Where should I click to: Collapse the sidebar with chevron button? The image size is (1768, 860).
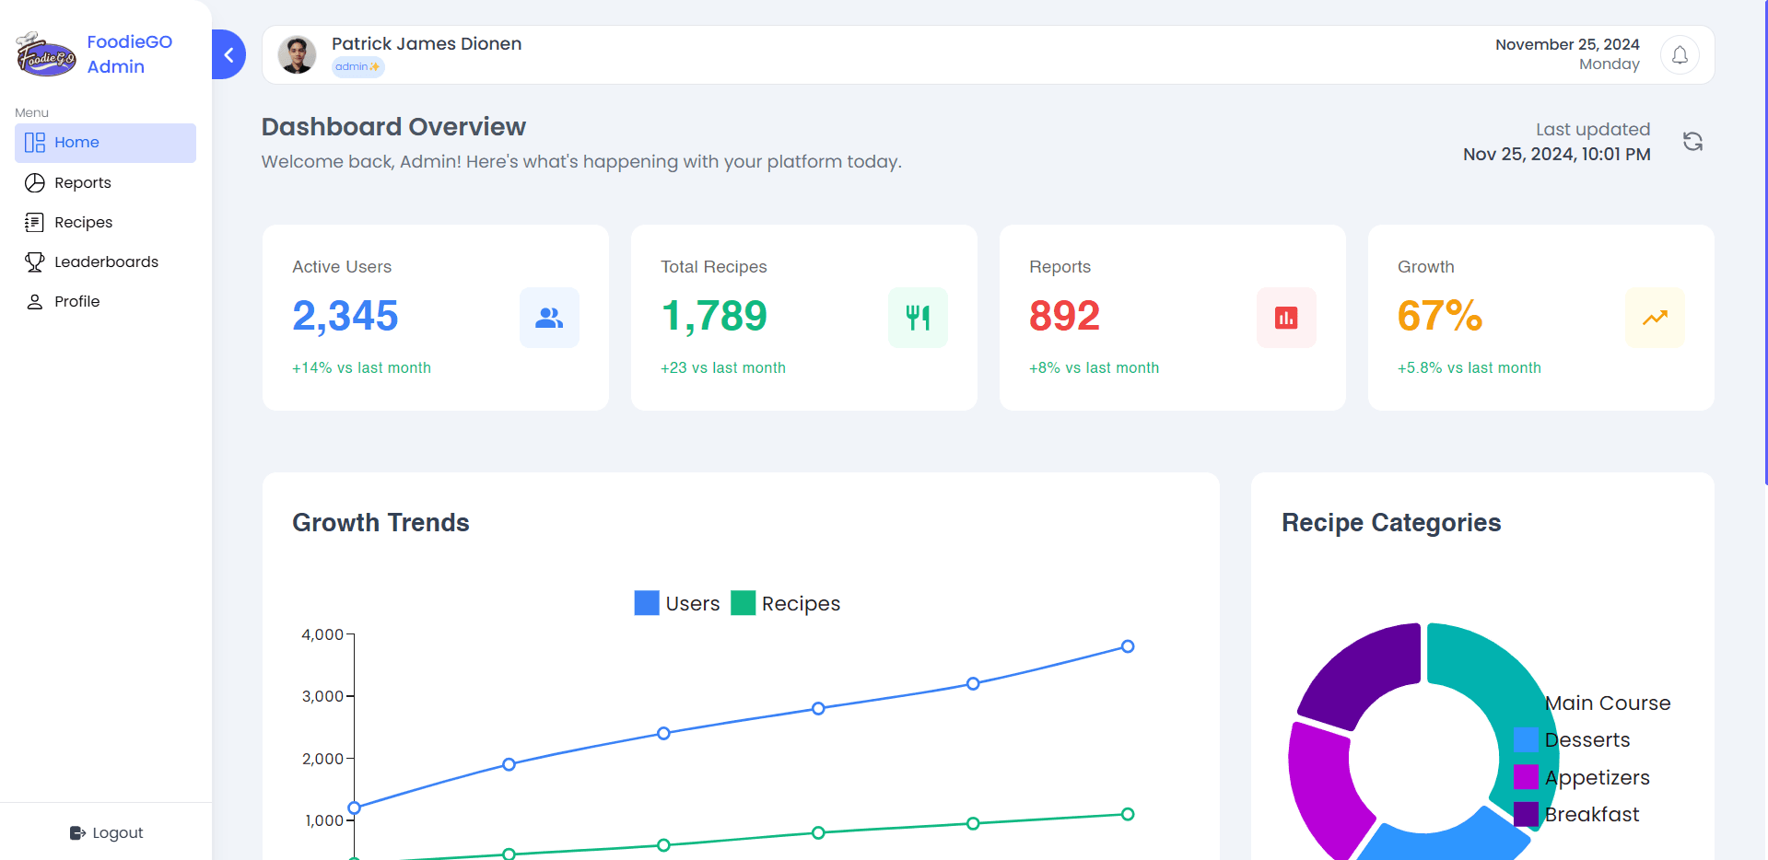[x=228, y=55]
